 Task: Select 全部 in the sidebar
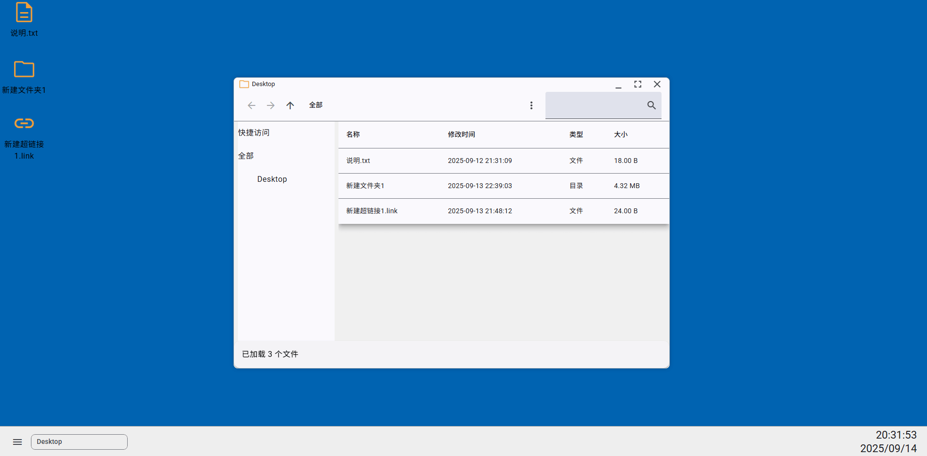click(x=246, y=155)
